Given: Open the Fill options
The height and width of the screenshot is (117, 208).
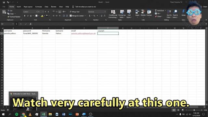Looking at the screenshot, I should pyautogui.click(x=158, y=14).
